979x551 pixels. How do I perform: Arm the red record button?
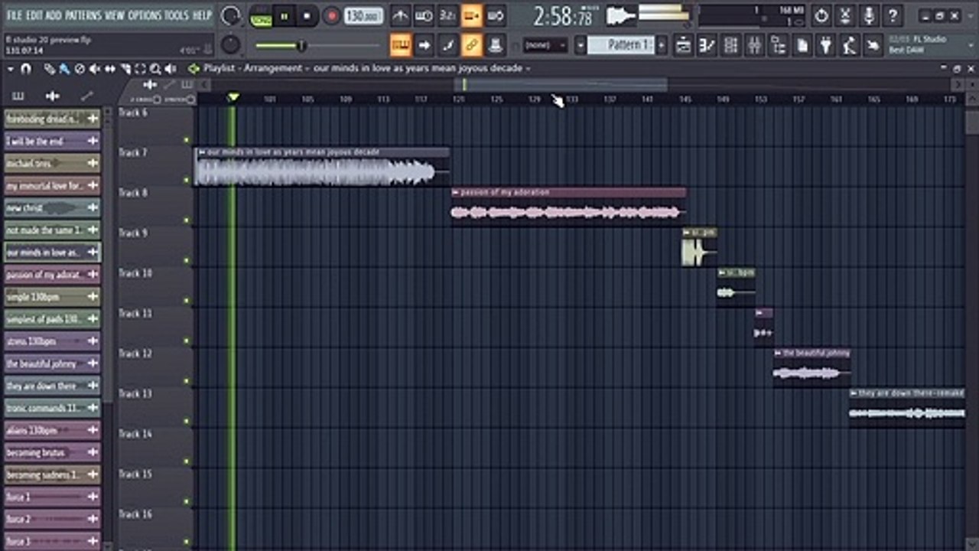tap(331, 15)
